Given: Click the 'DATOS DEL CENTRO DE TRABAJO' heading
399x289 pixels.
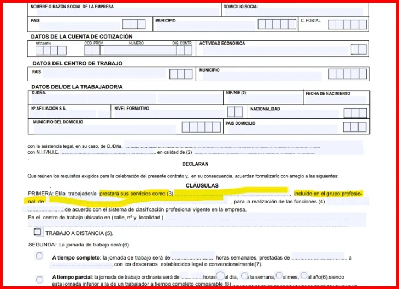Looking at the screenshot, I should tap(78, 63).
